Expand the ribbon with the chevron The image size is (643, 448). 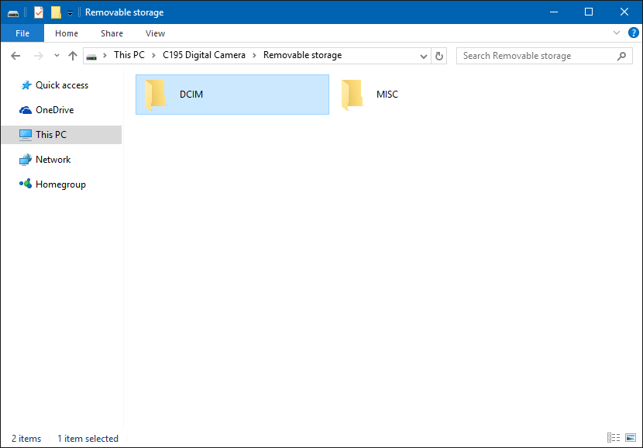click(x=617, y=33)
